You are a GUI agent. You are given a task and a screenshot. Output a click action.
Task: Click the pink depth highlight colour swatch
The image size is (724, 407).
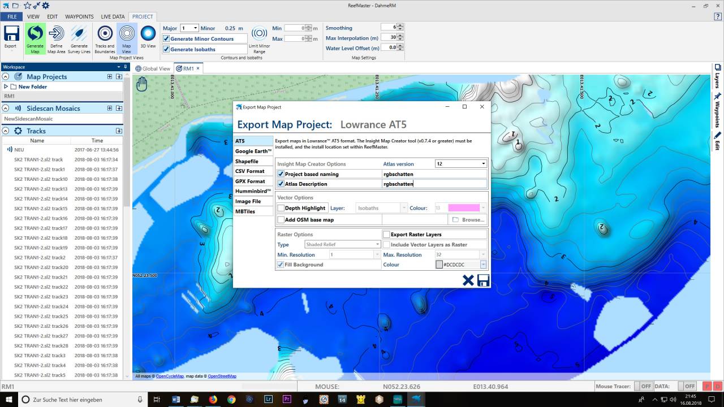coord(464,209)
